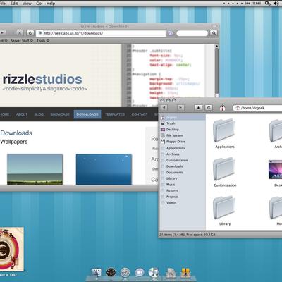This screenshot has width=282, height=282.
Task: Launch Safari compass icon in dock
Action: point(125,273)
